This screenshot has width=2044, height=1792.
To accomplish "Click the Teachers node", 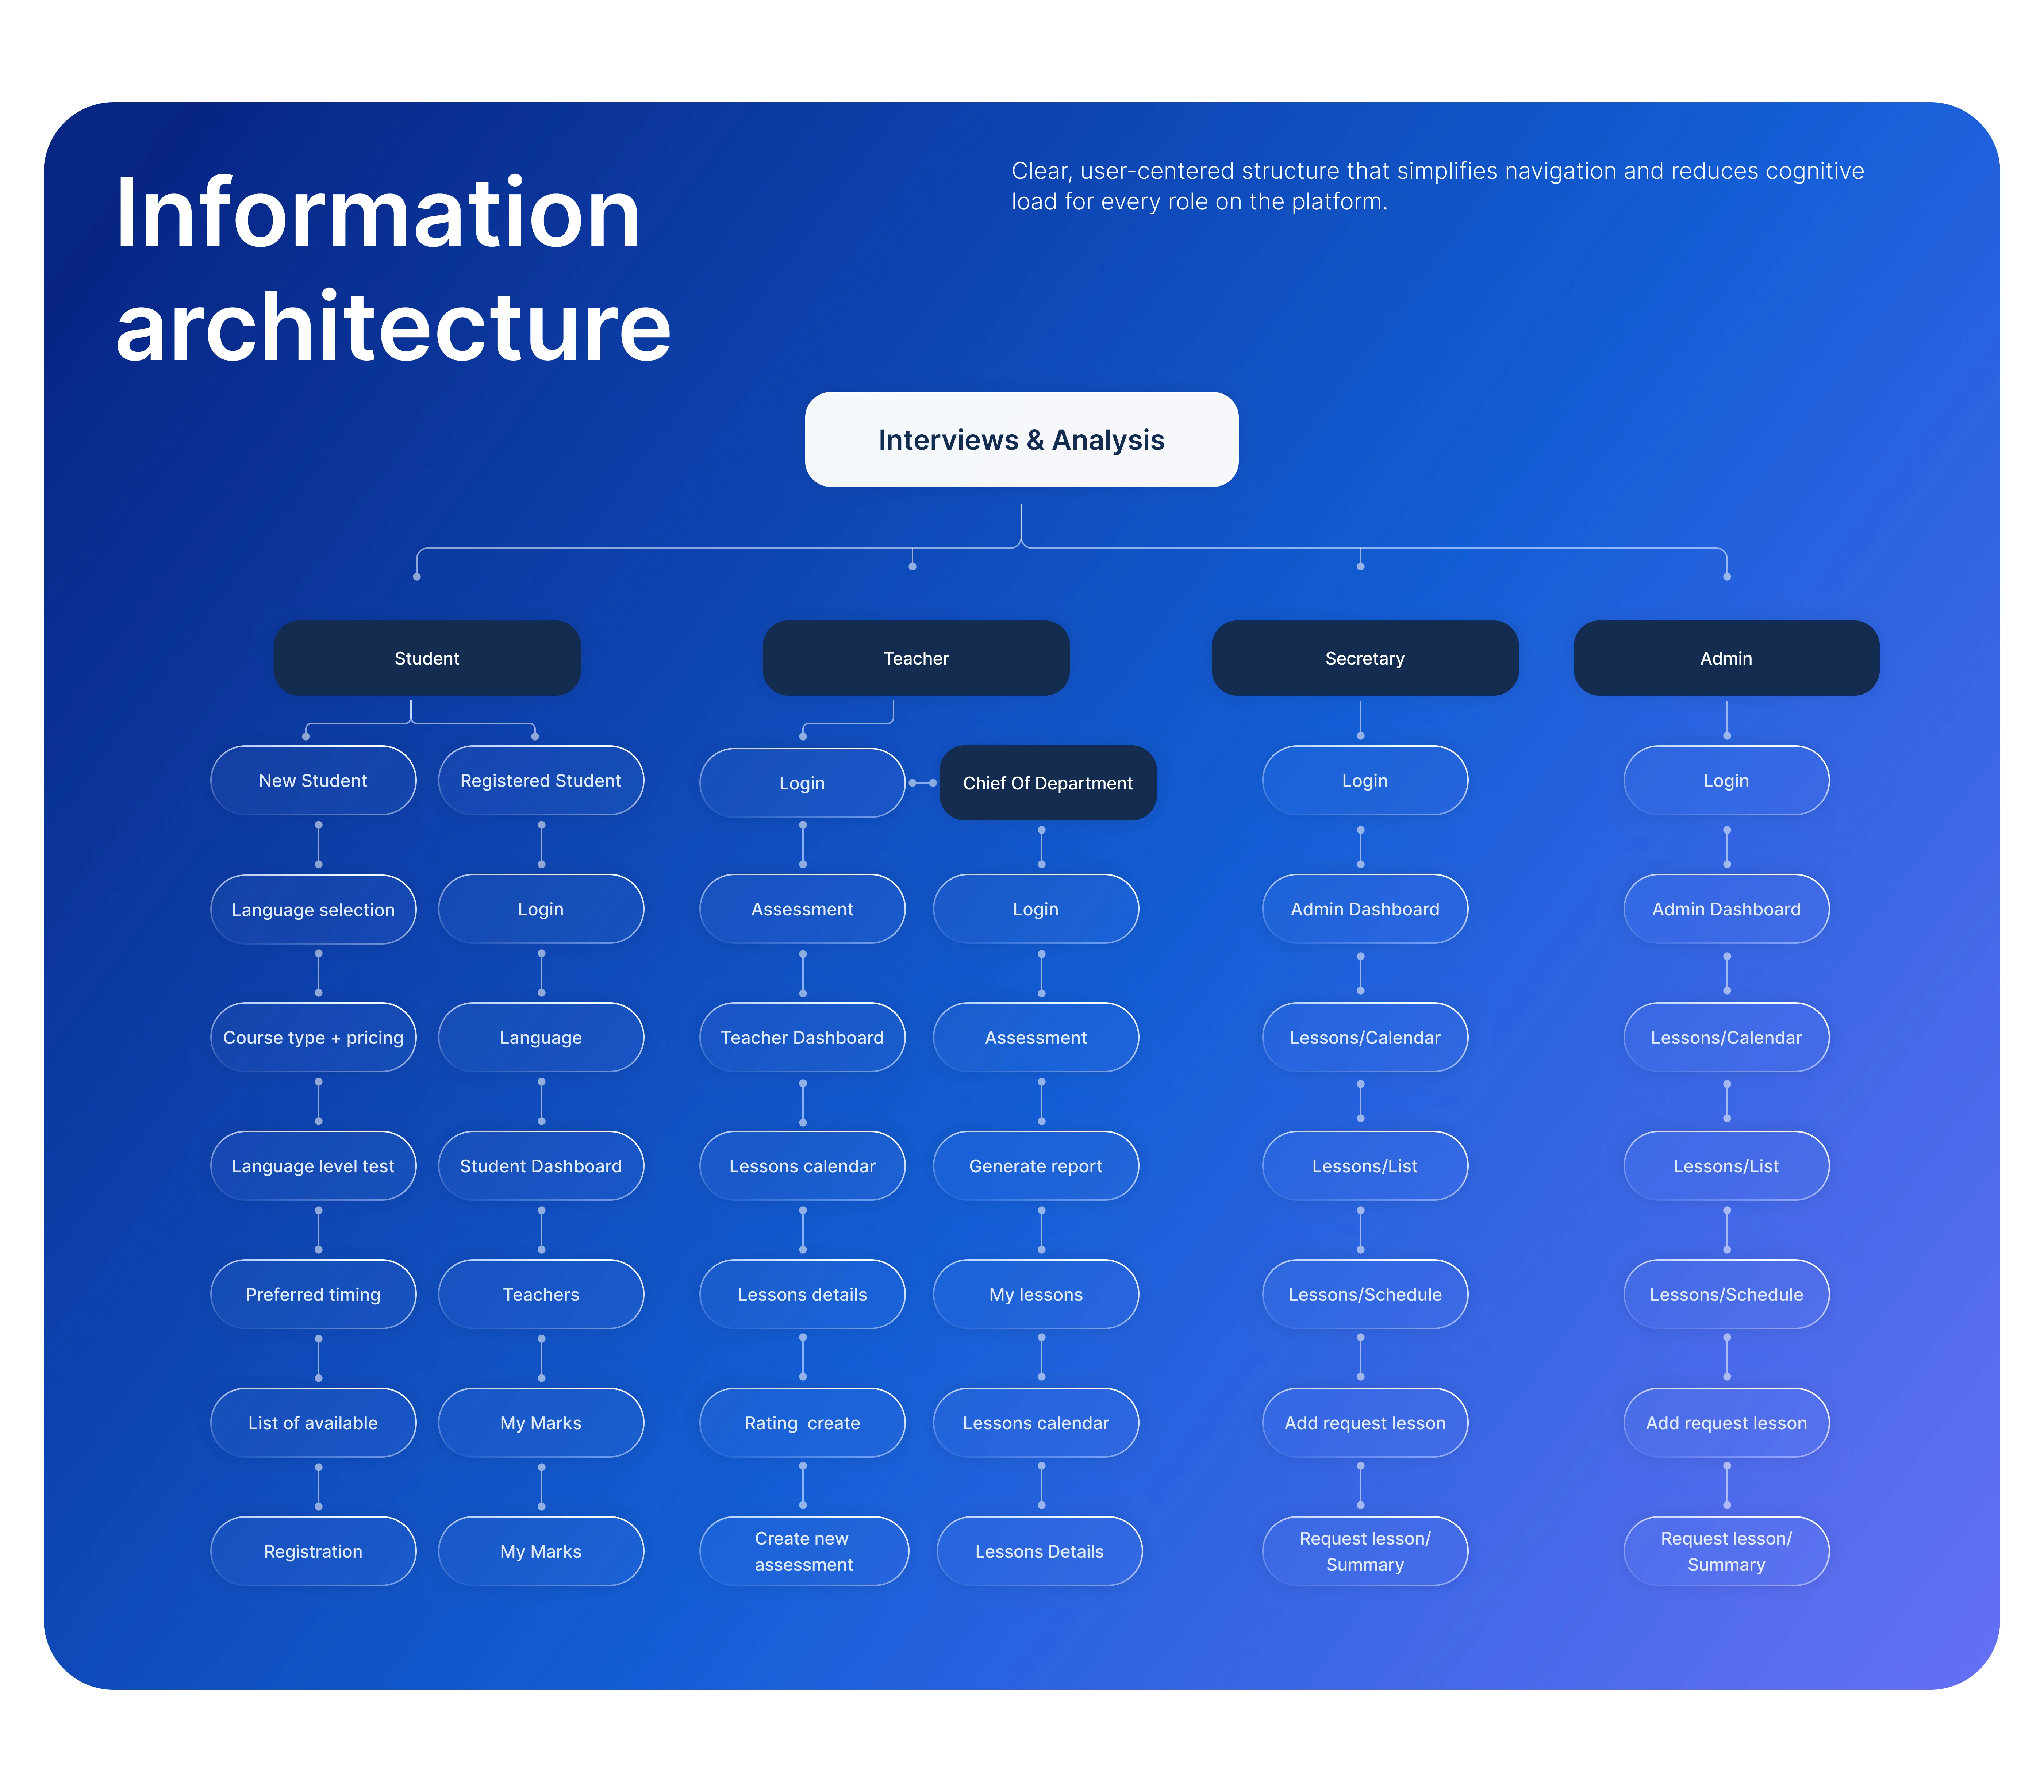I will coord(541,1294).
